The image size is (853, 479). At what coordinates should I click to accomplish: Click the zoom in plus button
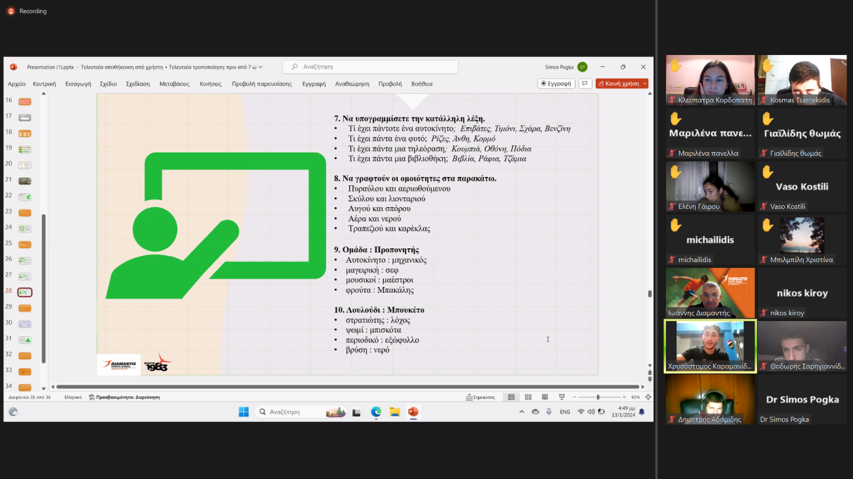click(624, 397)
